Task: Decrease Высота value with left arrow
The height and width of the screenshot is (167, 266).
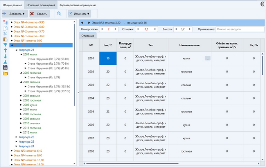Action: (176, 29)
